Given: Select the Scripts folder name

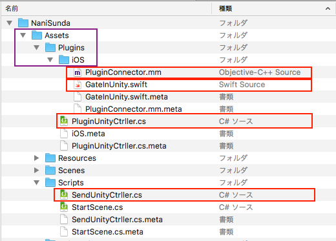Looking at the screenshot, I should (x=71, y=183).
